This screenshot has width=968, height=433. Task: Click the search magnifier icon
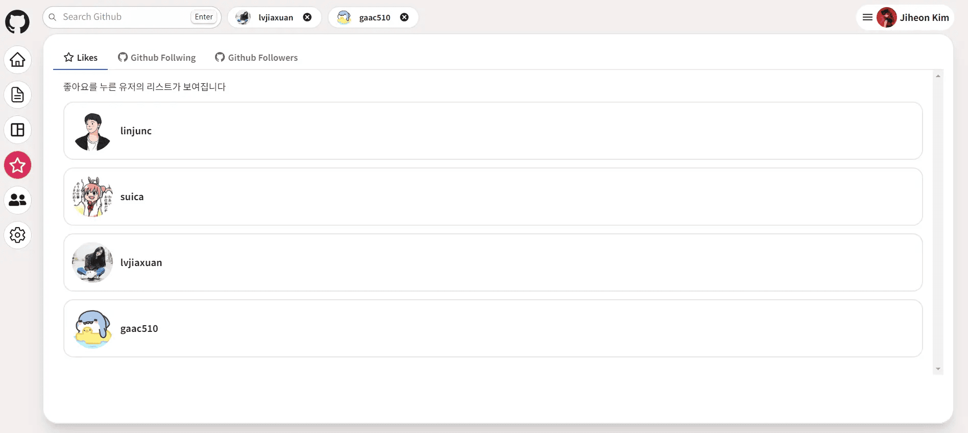click(52, 17)
